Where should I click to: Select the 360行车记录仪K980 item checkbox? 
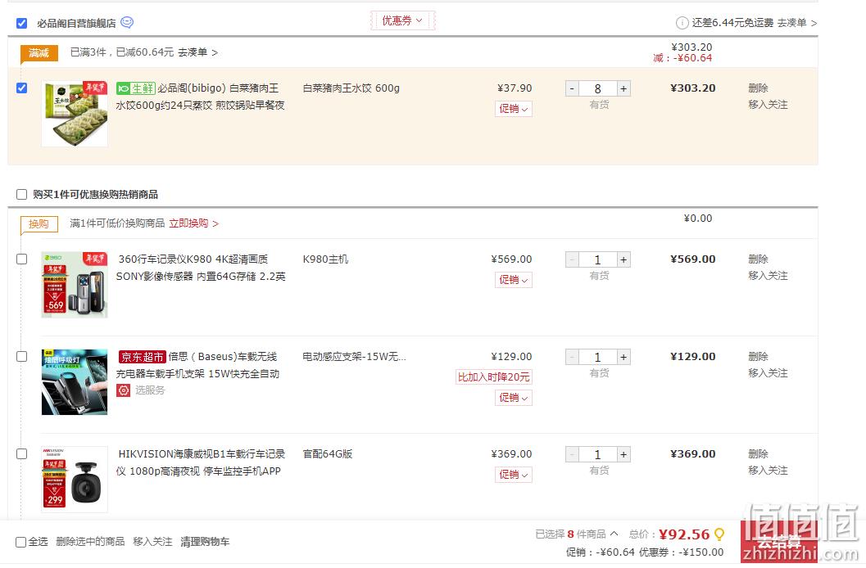21,259
